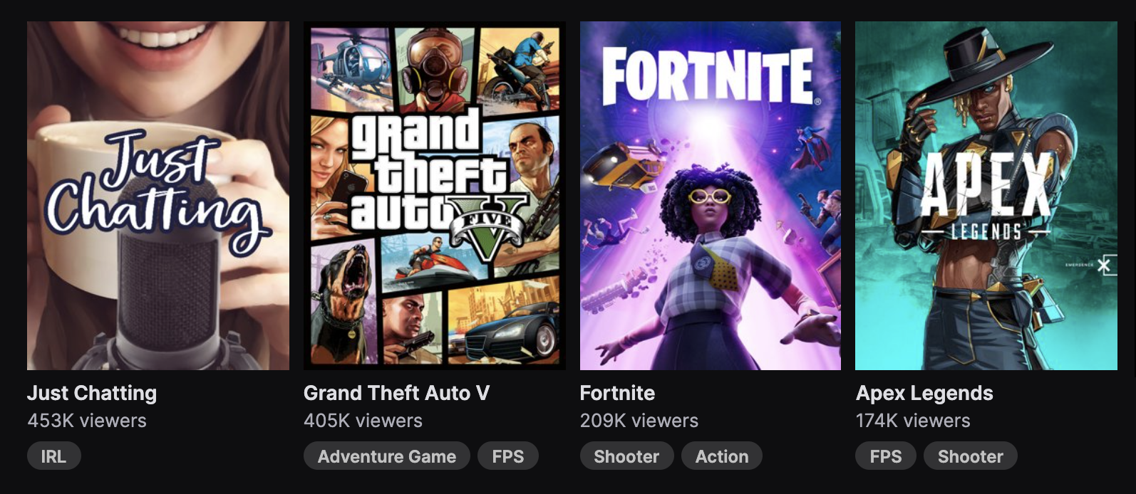Click the Apex Legends category title
This screenshot has width=1136, height=494.
click(924, 393)
